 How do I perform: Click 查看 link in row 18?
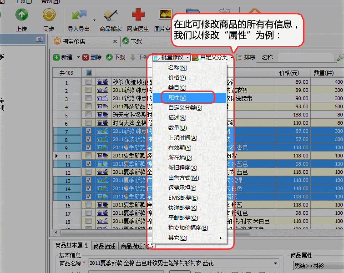(x=102, y=221)
